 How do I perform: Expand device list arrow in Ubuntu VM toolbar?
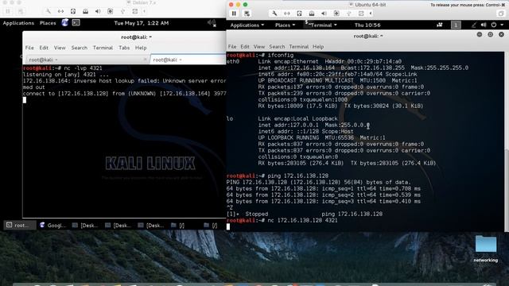click(x=371, y=14)
